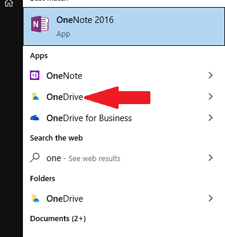Open the OneNote 2016 best match result

[x=124, y=26]
